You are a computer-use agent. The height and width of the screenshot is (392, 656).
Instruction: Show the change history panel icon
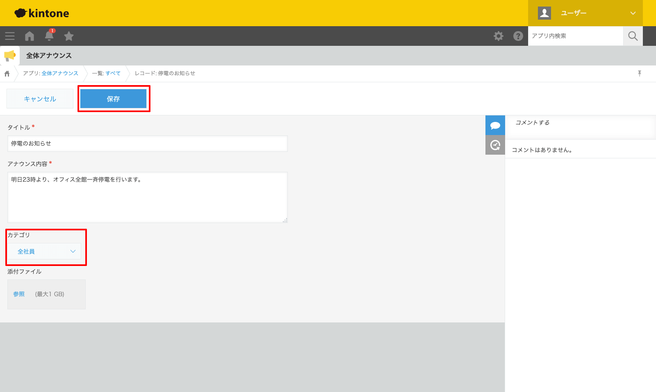click(495, 145)
